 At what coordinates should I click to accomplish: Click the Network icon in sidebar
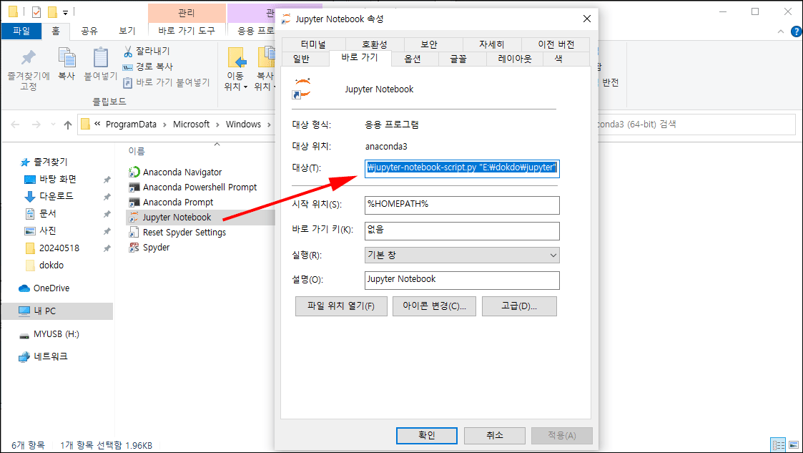coord(24,356)
